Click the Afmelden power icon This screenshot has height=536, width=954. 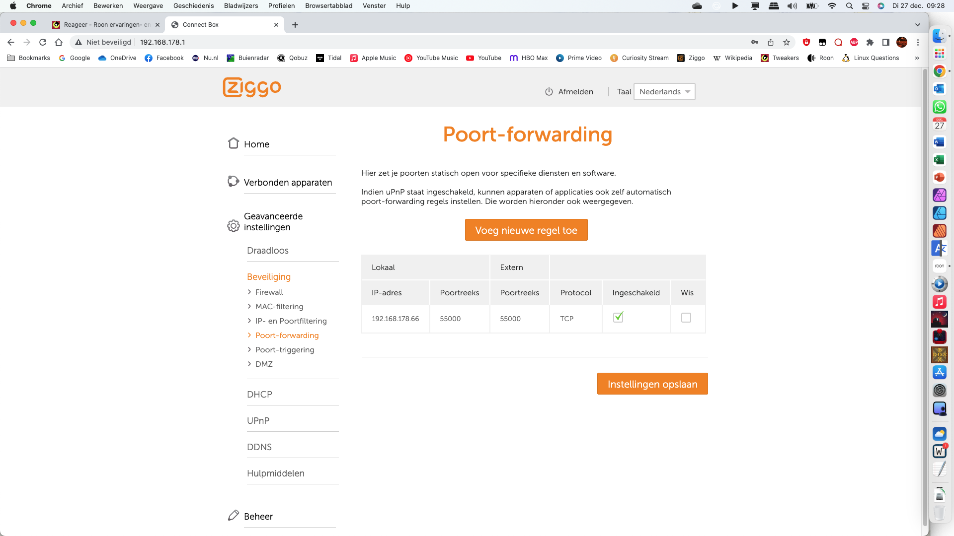tap(549, 92)
